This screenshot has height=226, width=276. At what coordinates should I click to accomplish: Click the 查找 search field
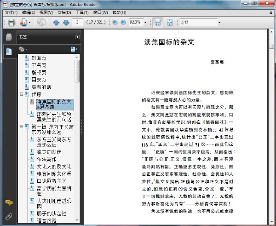coord(199,23)
